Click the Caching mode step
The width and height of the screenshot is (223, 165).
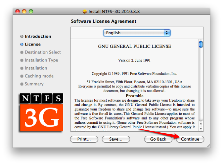coord(39,76)
